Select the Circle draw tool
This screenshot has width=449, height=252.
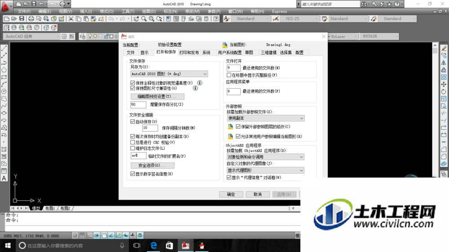click(4, 91)
